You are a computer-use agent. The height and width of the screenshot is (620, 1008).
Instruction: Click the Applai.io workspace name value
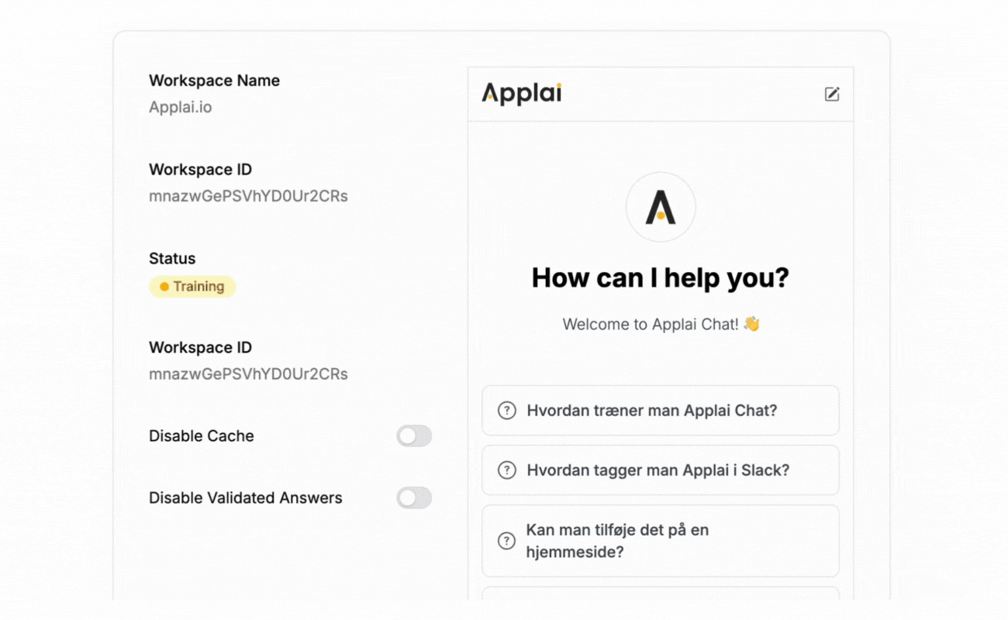point(181,108)
